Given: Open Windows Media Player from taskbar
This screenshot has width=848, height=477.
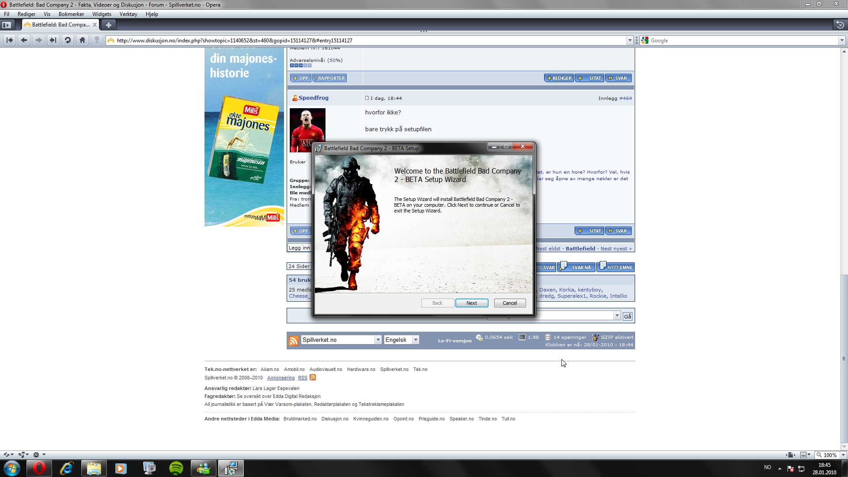Looking at the screenshot, I should pyautogui.click(x=121, y=468).
